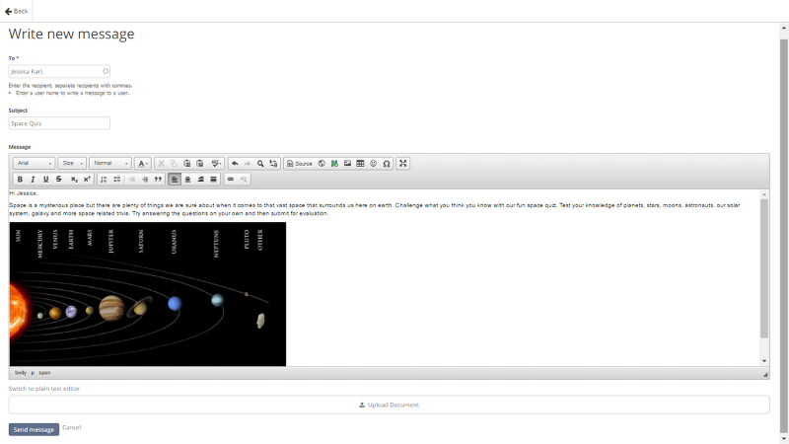Align text left

pos(175,180)
